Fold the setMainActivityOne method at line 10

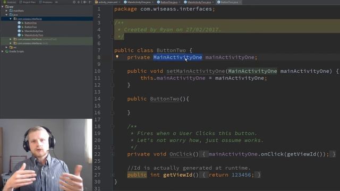112,71
